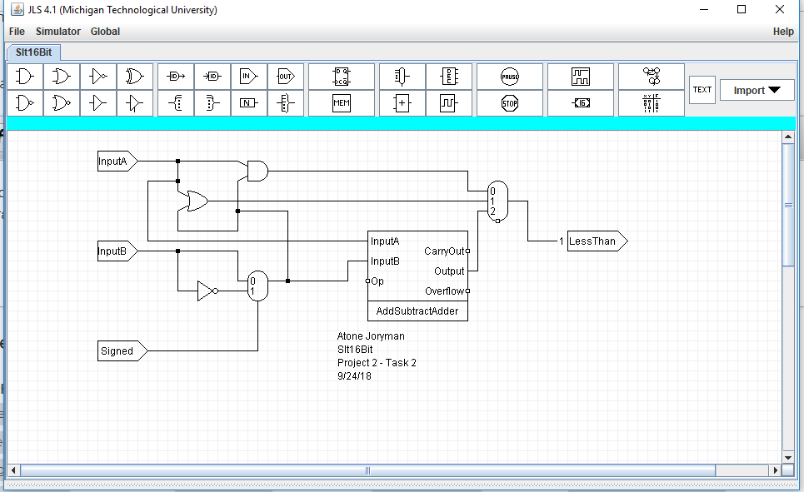
Task: Open the Global menu
Action: pos(105,32)
